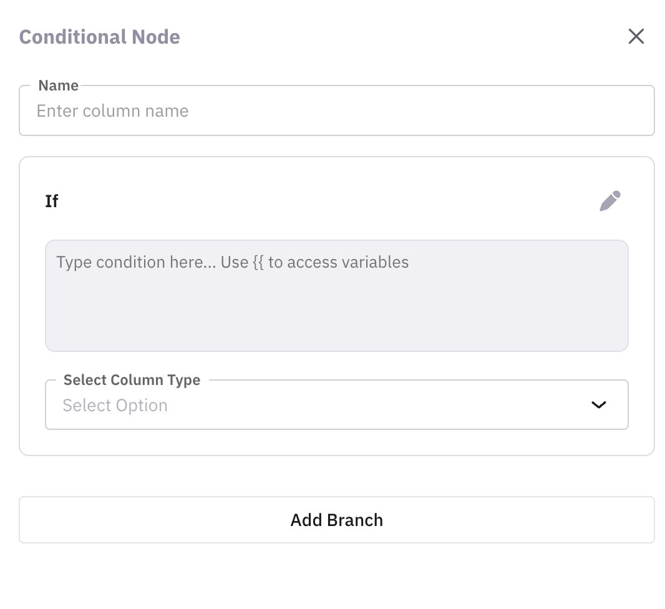665x609 pixels.
Task: Click the Name input field
Action: (337, 110)
